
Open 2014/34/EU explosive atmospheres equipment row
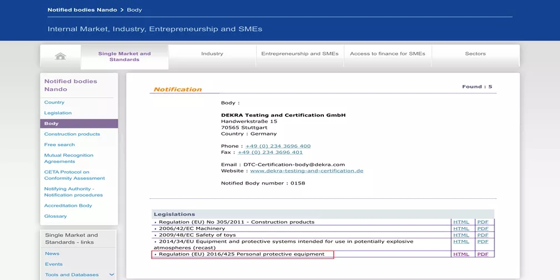pyautogui.click(x=283, y=244)
